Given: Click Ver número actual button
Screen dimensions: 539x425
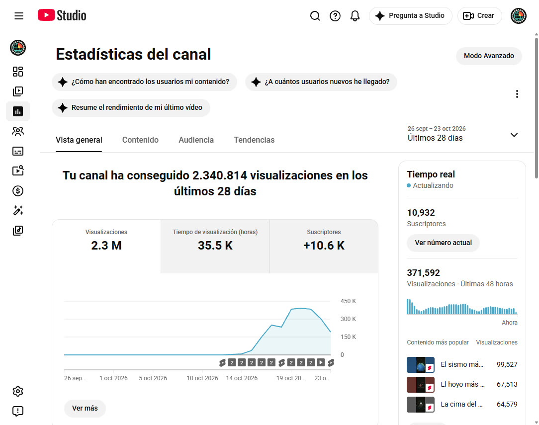Looking at the screenshot, I should click(443, 243).
